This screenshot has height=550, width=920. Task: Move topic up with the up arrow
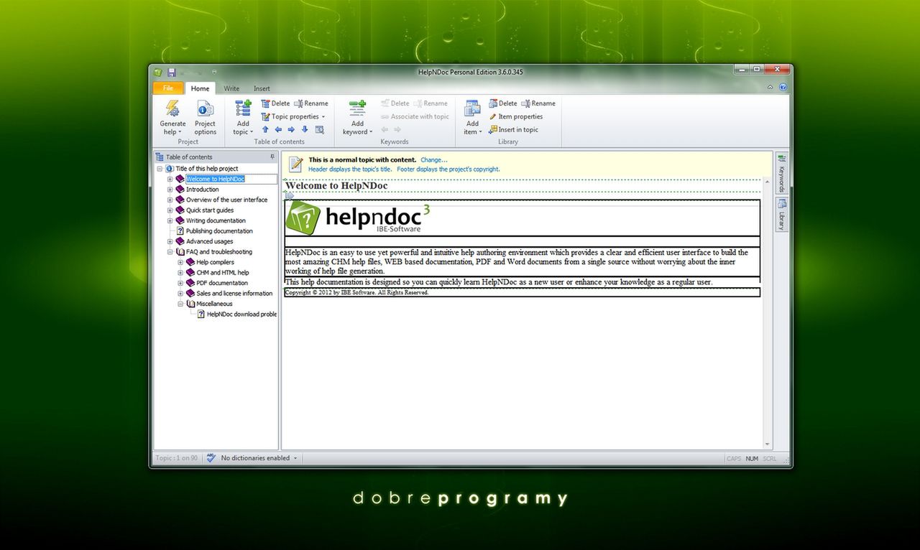(265, 130)
